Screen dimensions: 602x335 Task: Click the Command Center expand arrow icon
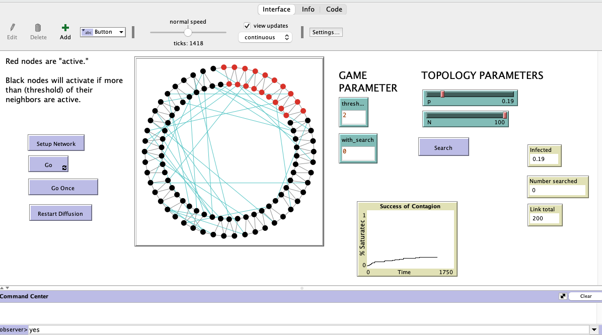coord(563,296)
